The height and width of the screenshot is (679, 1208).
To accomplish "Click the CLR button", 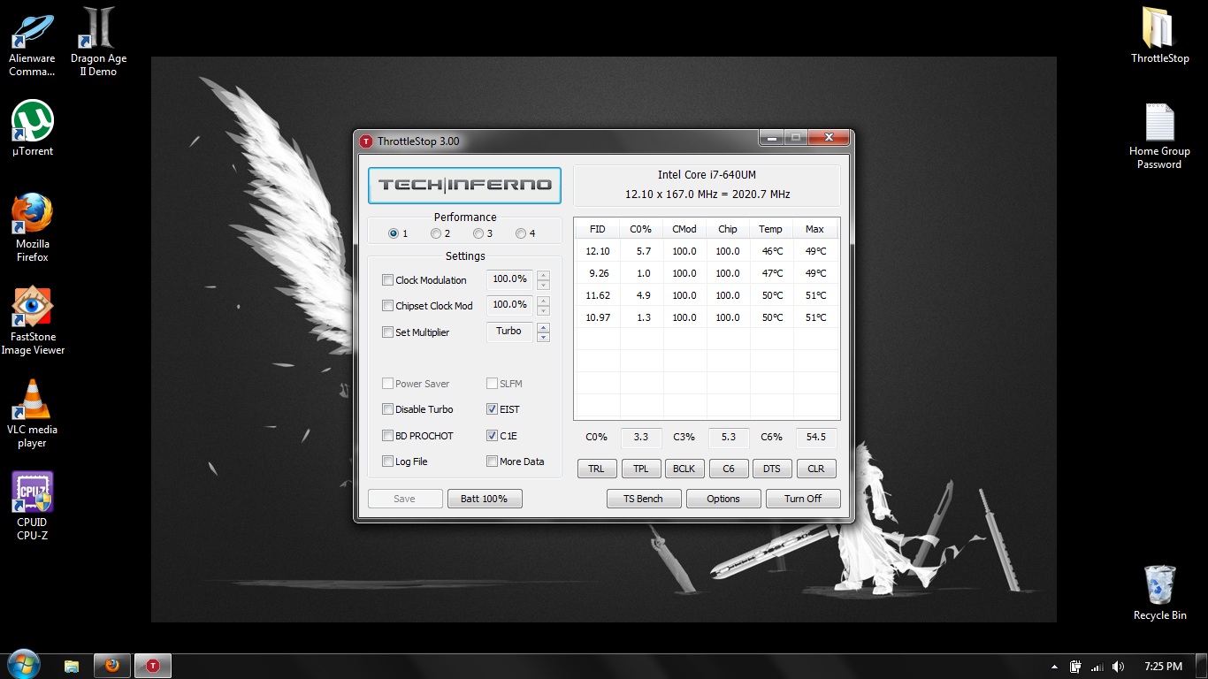I will 816,469.
